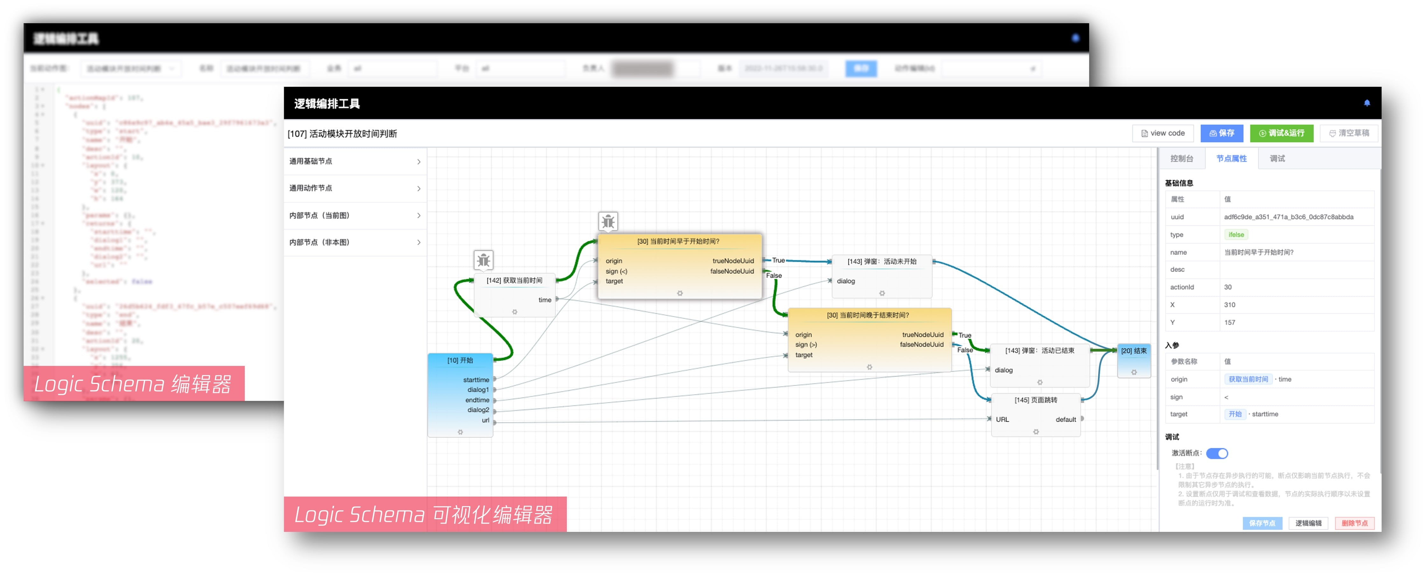Screen dimensions: 1428x577
Task: Expand 内部节点（当前图） list
Action: 355,216
